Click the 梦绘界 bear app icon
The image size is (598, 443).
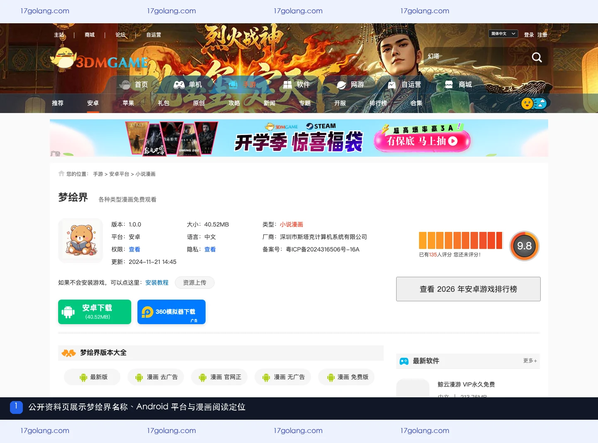[81, 241]
